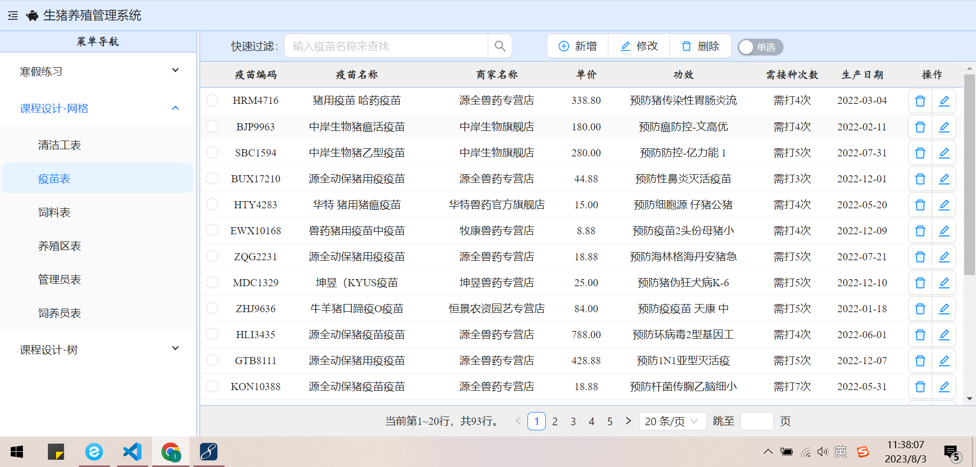The width and height of the screenshot is (976, 467).
Task: Edit row BJP9963 with pencil icon
Action: click(x=944, y=127)
